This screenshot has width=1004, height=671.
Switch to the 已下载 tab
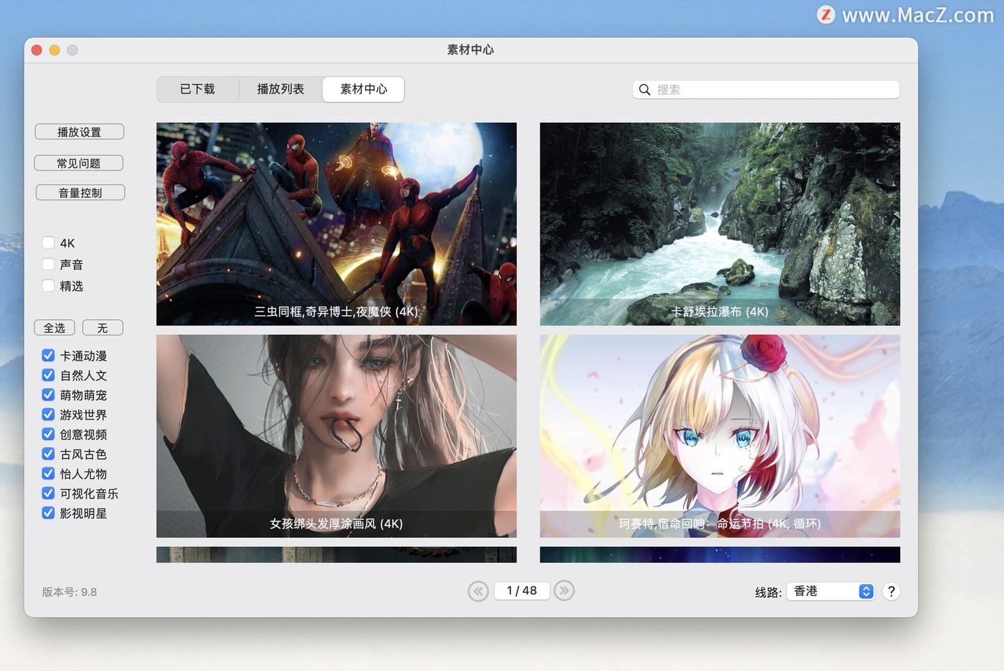coord(197,89)
